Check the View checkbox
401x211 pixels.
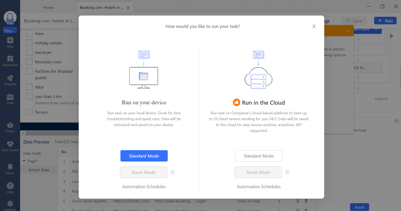(29, 34)
